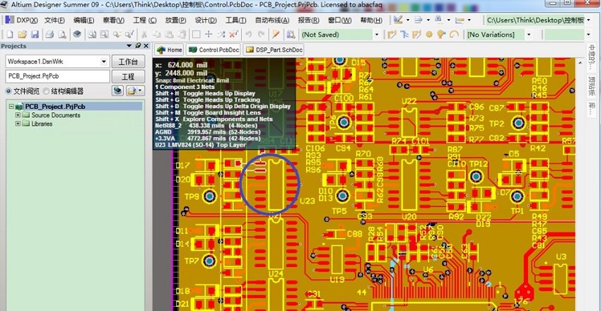
Task: Expand the utility drawing tools dropdown
Action: (x=407, y=20)
